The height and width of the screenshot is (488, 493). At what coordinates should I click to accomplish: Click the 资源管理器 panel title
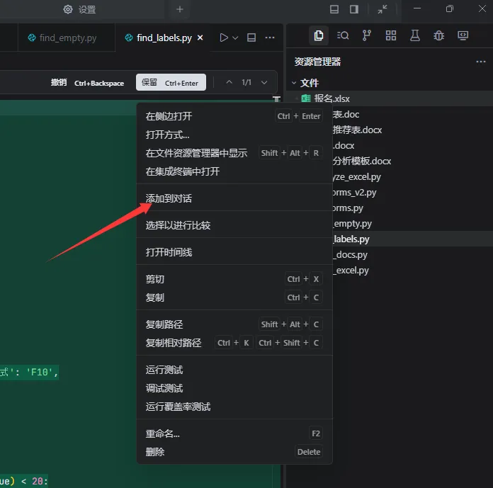pos(317,62)
